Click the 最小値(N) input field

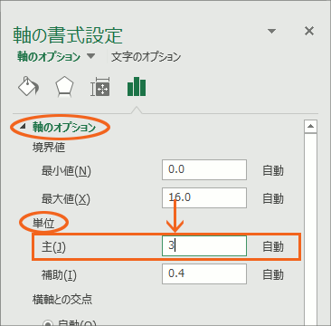(x=204, y=169)
